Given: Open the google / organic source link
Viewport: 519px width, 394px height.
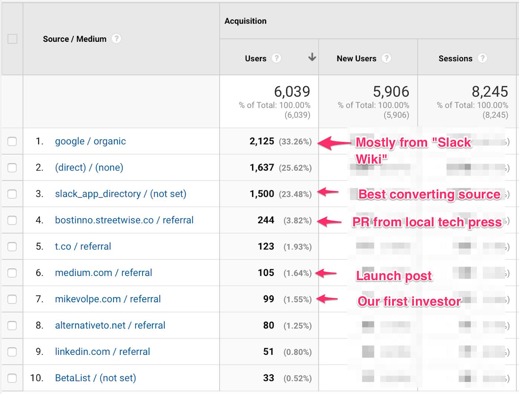Looking at the screenshot, I should (x=90, y=141).
